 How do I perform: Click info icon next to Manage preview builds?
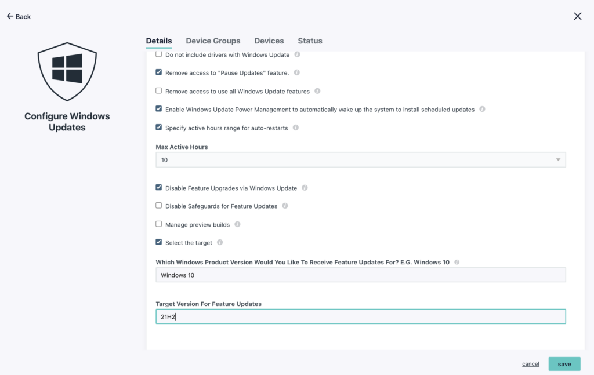click(237, 224)
